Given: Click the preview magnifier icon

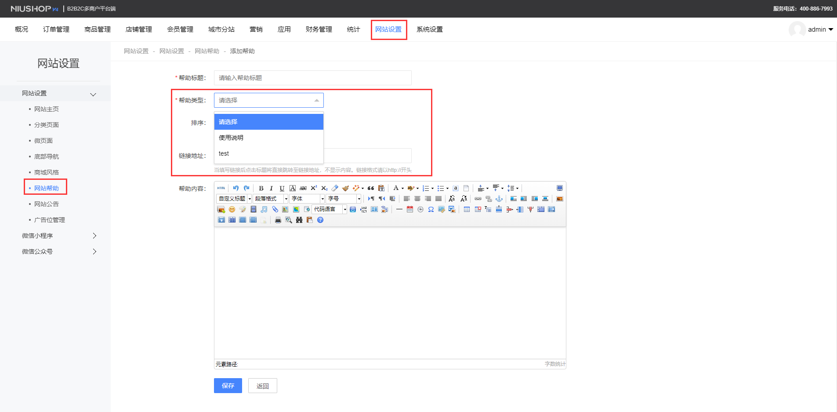Looking at the screenshot, I should pos(289,220).
